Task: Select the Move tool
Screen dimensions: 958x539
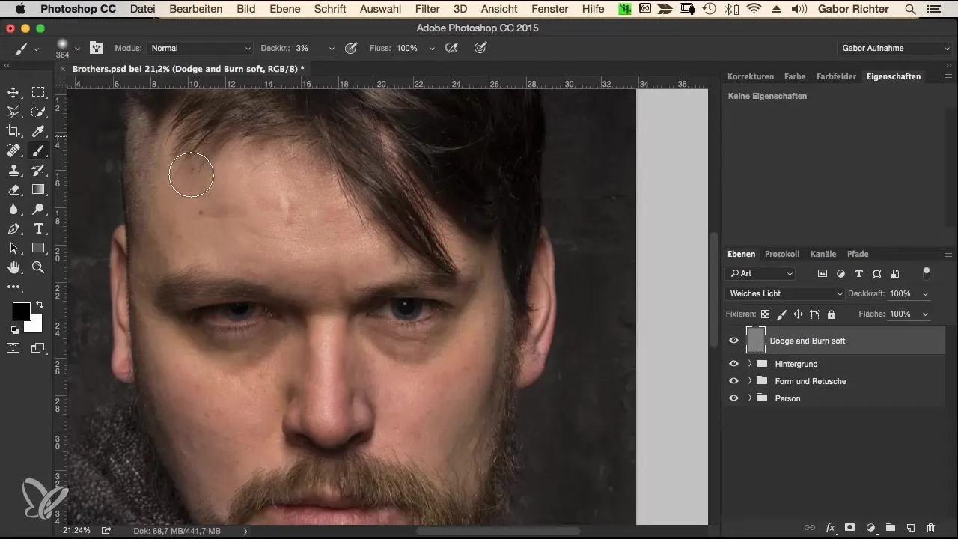Action: click(x=13, y=92)
